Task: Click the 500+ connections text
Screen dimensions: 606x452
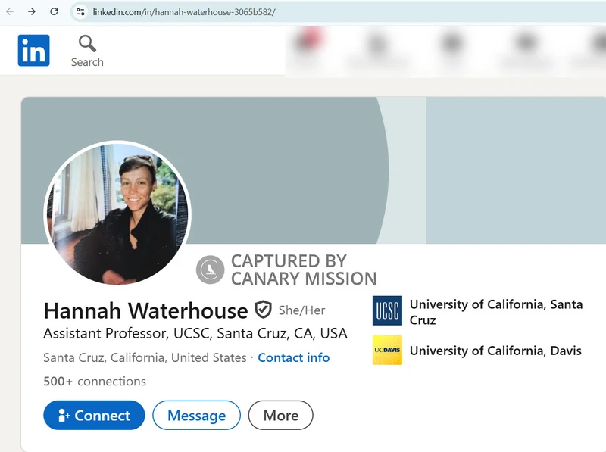Action: click(95, 382)
